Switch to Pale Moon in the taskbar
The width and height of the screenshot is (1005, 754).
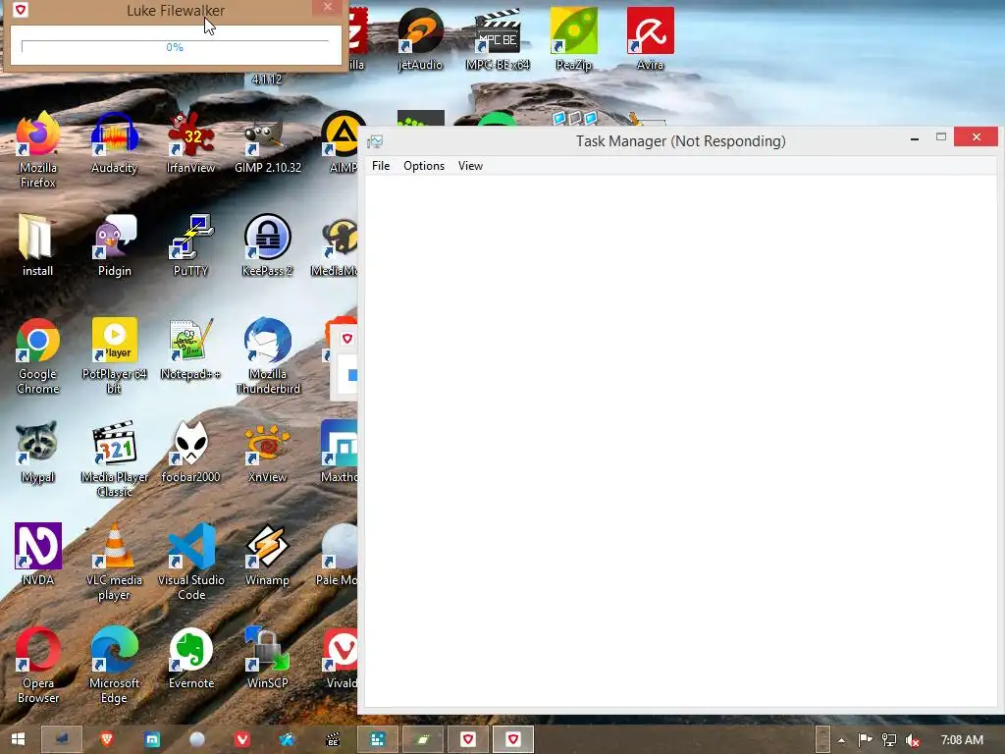tap(196, 739)
